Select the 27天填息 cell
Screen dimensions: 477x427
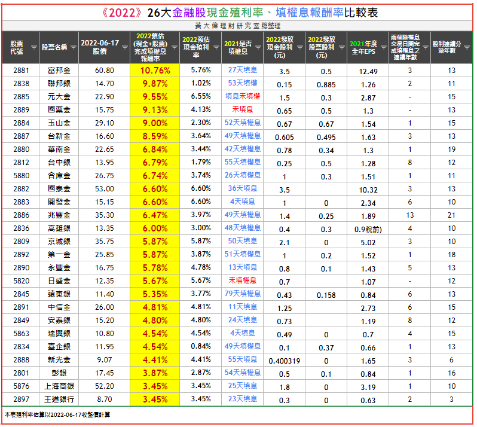(x=243, y=70)
